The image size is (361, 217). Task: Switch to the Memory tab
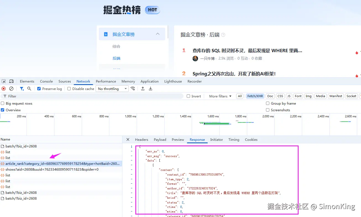click(128, 81)
